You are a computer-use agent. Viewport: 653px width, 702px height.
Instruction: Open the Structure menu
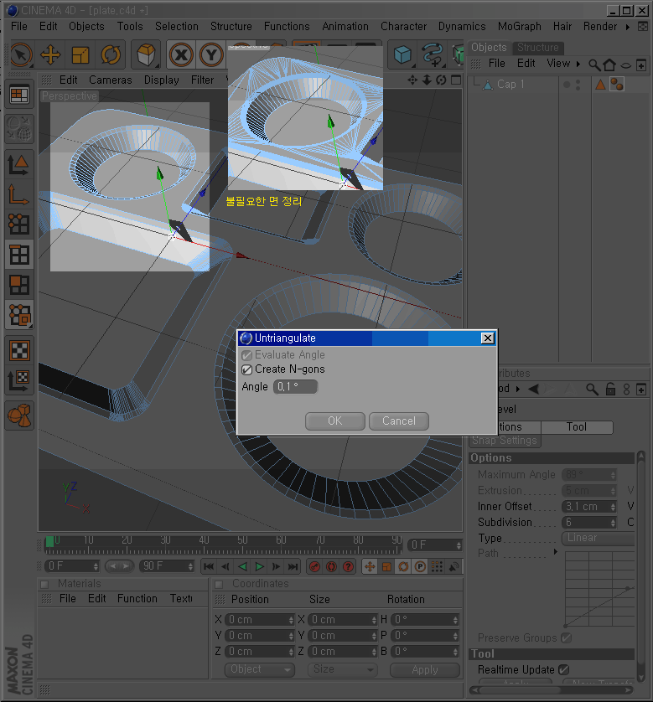click(x=231, y=27)
